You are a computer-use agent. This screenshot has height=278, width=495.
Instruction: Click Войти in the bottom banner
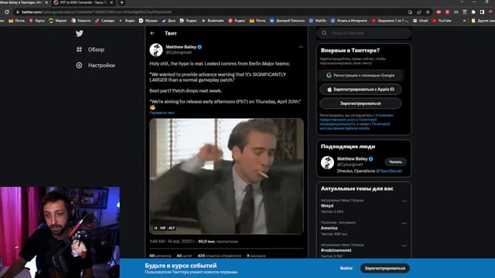point(346,268)
